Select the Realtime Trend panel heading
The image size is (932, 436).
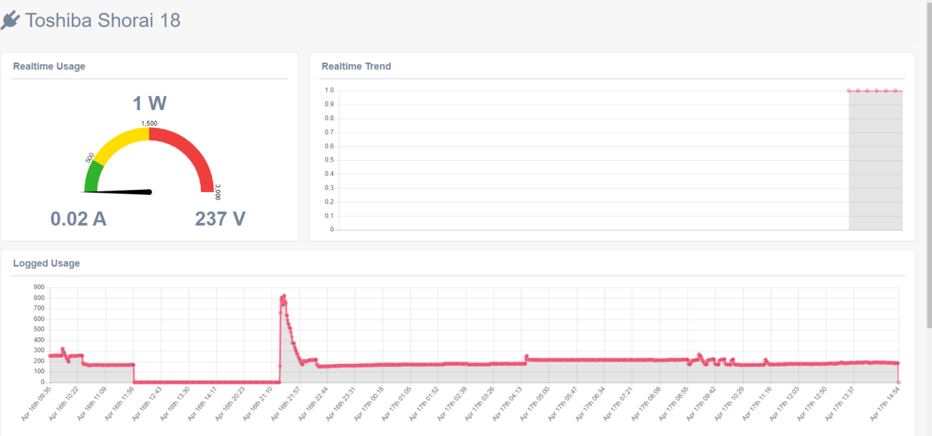(x=356, y=66)
